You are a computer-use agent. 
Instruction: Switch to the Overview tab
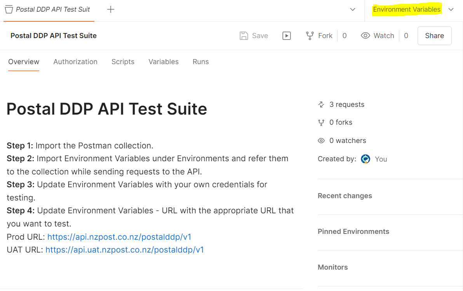coord(24,62)
